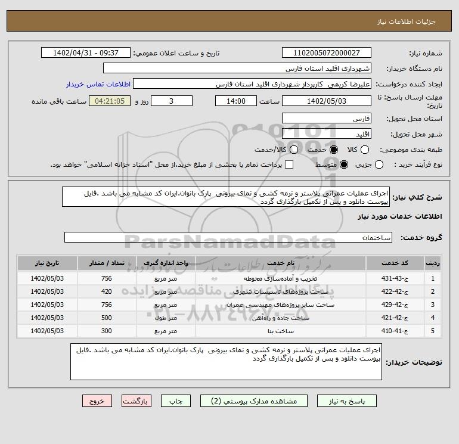The width and height of the screenshot is (459, 444).
Task: Click 'ساخت پروژه‌های تاسیسات شهری' service name
Action: coord(280,292)
